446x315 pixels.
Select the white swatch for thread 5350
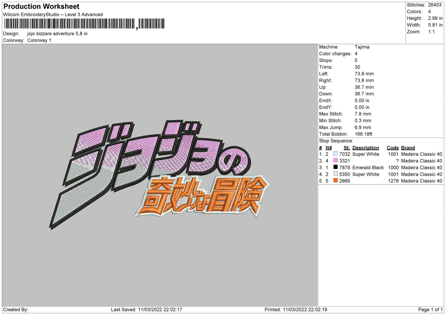336,174
